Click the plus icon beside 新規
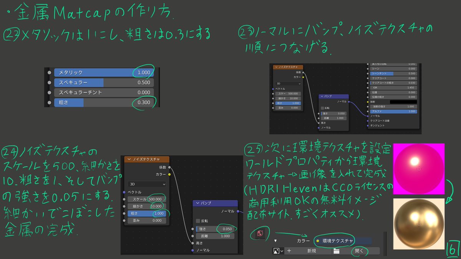Viewport: 461px width, 259px height. pos(289,251)
